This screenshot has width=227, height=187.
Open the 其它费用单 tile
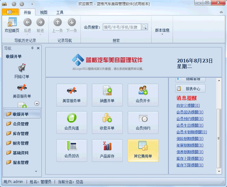click(143, 151)
